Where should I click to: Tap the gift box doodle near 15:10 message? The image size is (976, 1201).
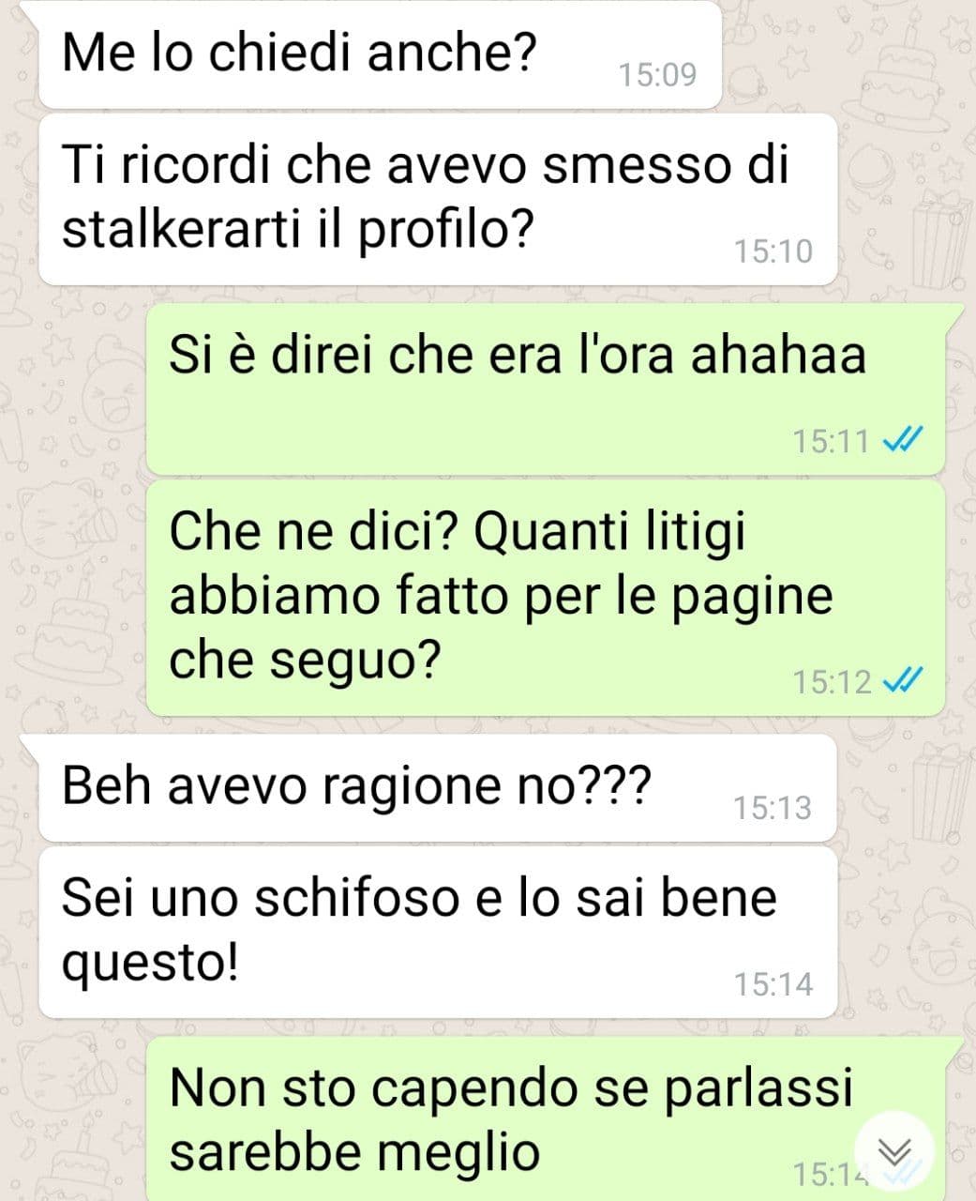coord(940,236)
